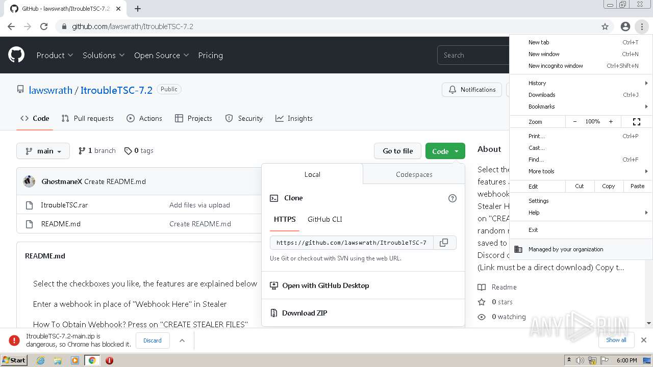Open the Pull requests repository tab
This screenshot has width=653, height=367.
click(x=87, y=118)
